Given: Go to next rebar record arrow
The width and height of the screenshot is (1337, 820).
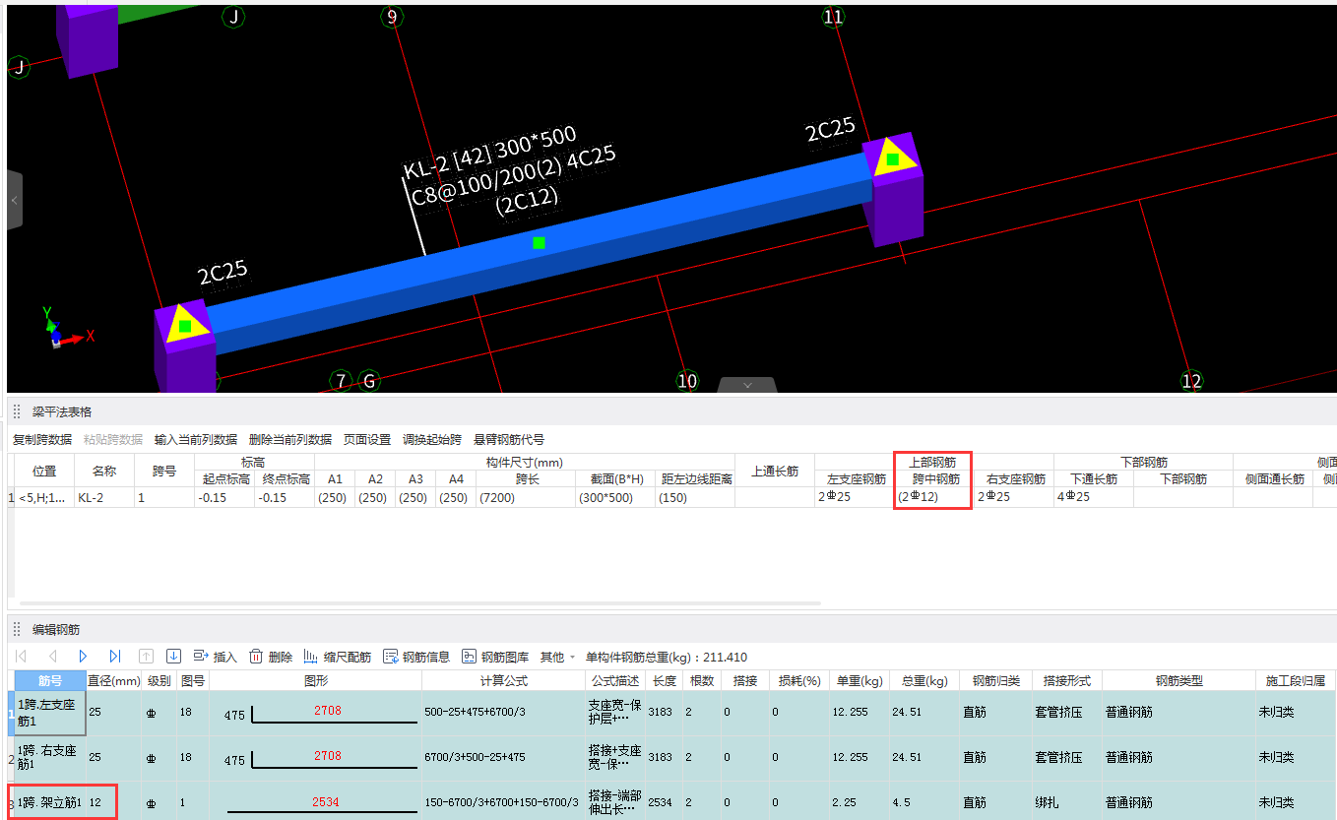Looking at the screenshot, I should coord(84,656).
